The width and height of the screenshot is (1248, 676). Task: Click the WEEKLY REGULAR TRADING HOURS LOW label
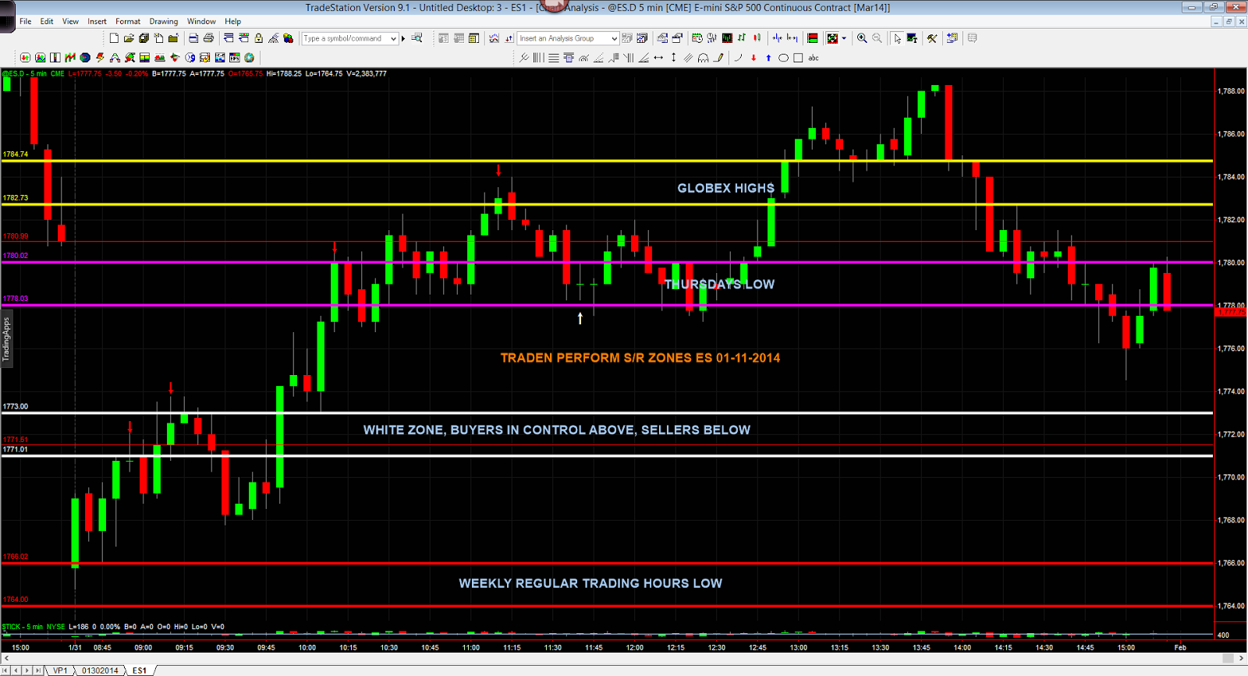[590, 583]
